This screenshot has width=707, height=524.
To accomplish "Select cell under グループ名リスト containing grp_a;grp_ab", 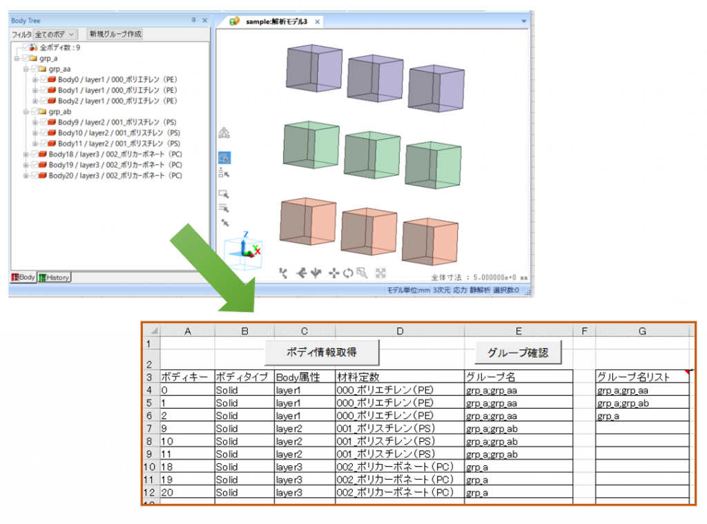I will pyautogui.click(x=641, y=403).
